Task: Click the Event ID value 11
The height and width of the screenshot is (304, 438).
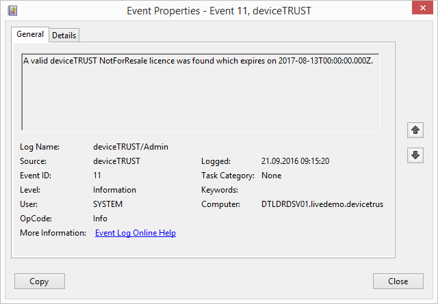Action: pos(97,176)
